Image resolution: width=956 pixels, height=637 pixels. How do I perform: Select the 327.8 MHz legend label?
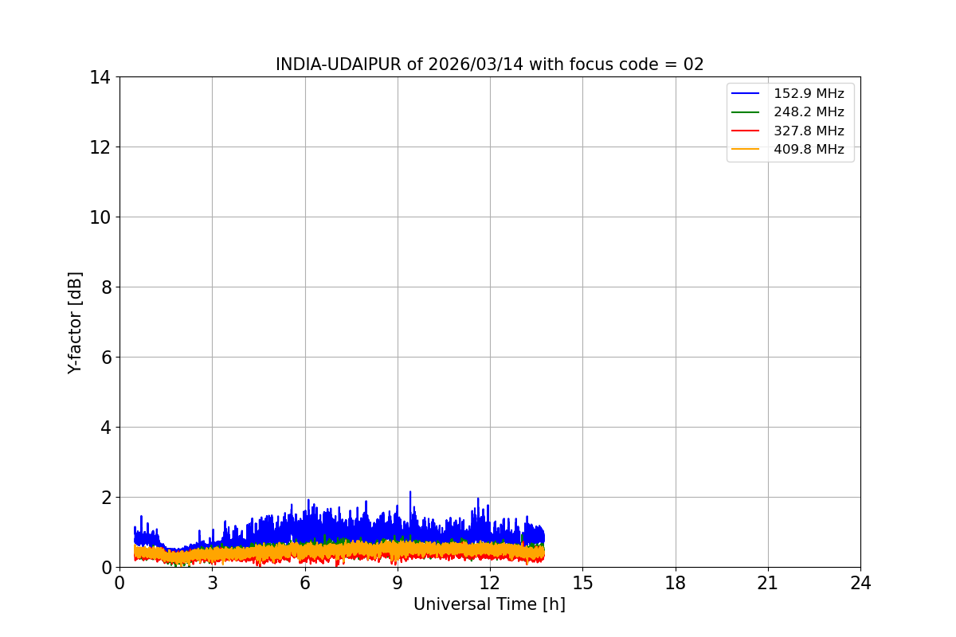[x=809, y=131]
